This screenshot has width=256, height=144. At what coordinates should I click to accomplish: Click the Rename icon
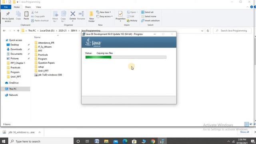(81, 14)
